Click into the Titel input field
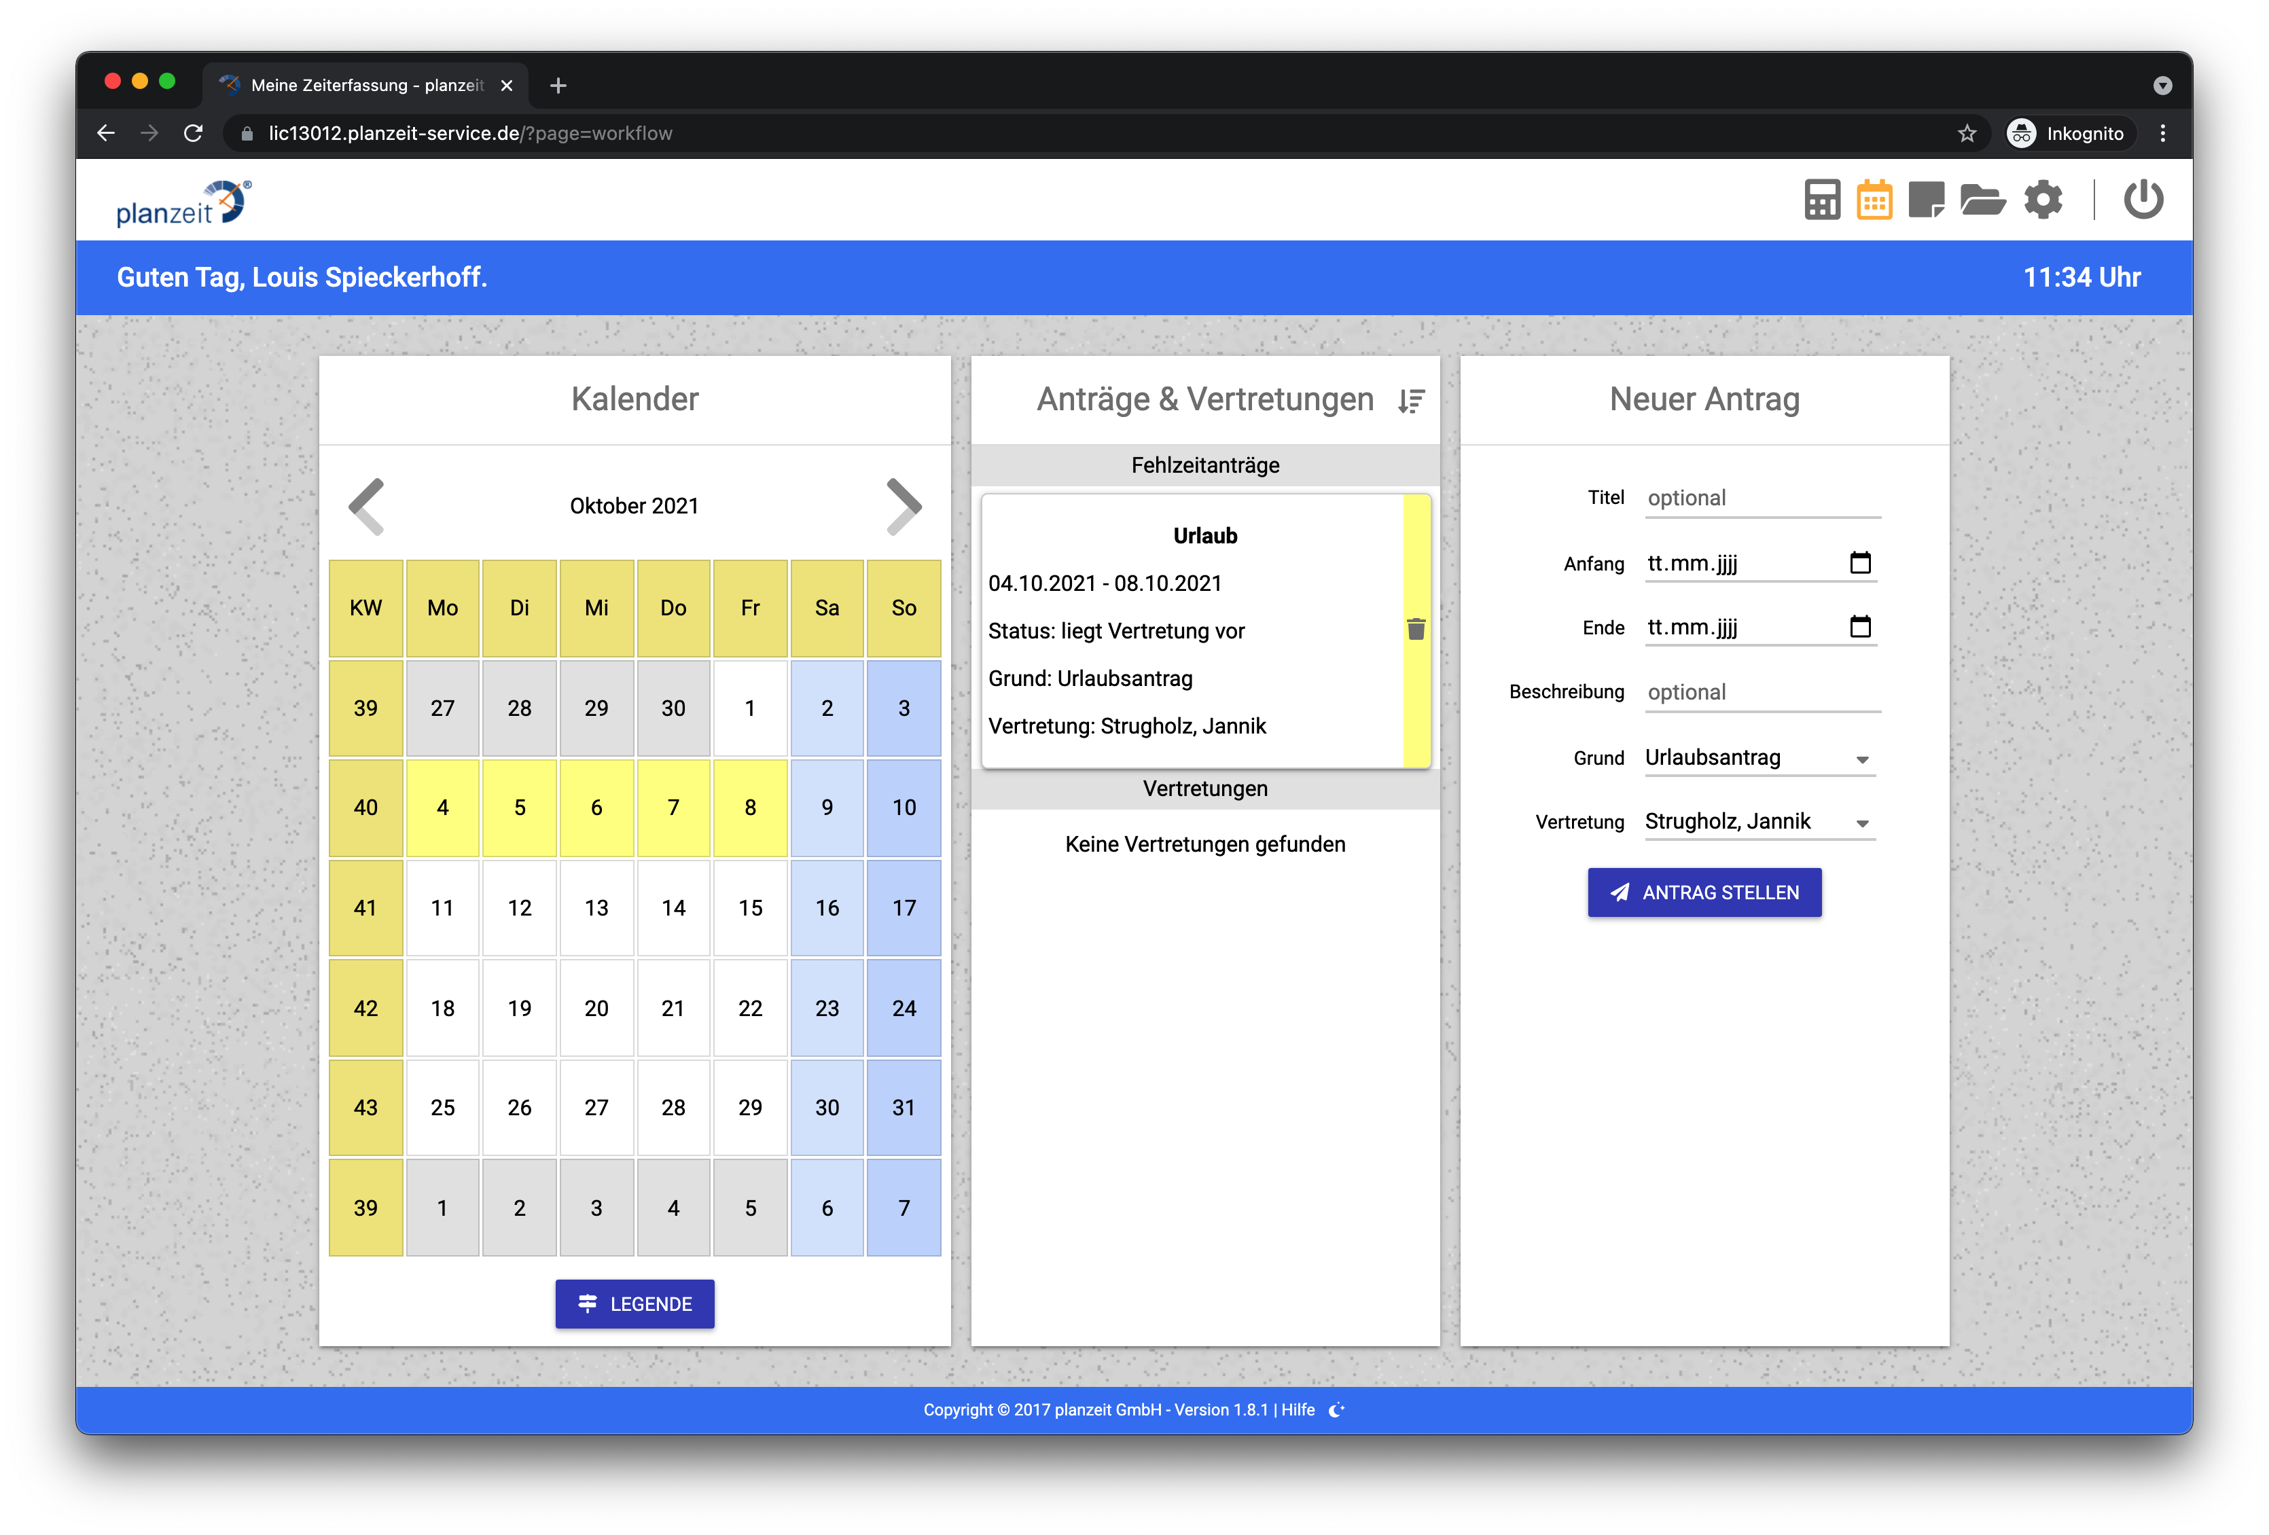This screenshot has height=1535, width=2269. (1762, 498)
